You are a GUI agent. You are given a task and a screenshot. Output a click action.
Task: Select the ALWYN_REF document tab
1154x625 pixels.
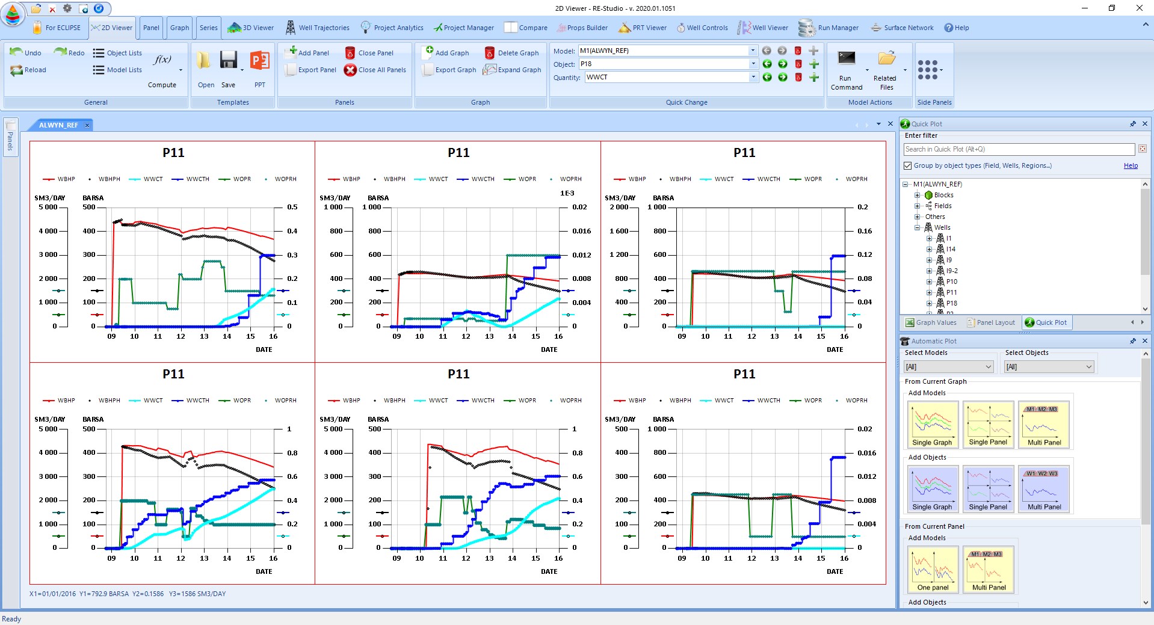58,125
